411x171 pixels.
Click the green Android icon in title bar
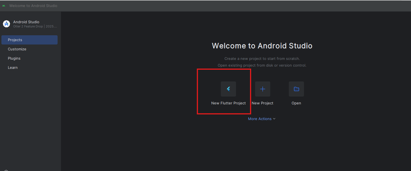click(4, 6)
